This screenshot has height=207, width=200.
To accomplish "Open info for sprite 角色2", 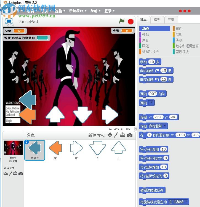I will point(26,142).
